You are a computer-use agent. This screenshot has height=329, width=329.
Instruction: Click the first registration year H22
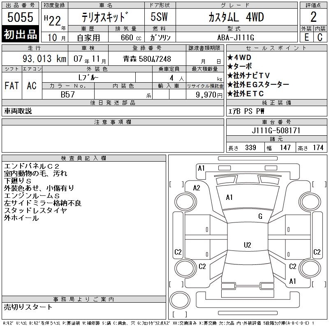53,20
